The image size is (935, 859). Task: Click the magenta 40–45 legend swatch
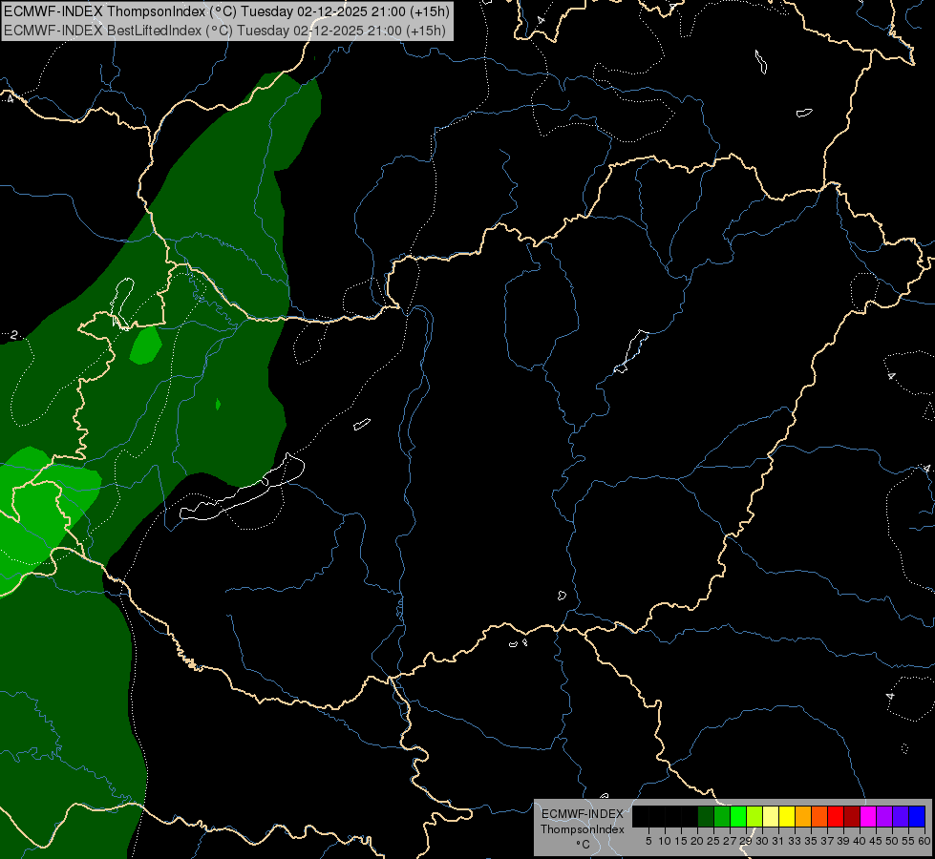tap(868, 816)
